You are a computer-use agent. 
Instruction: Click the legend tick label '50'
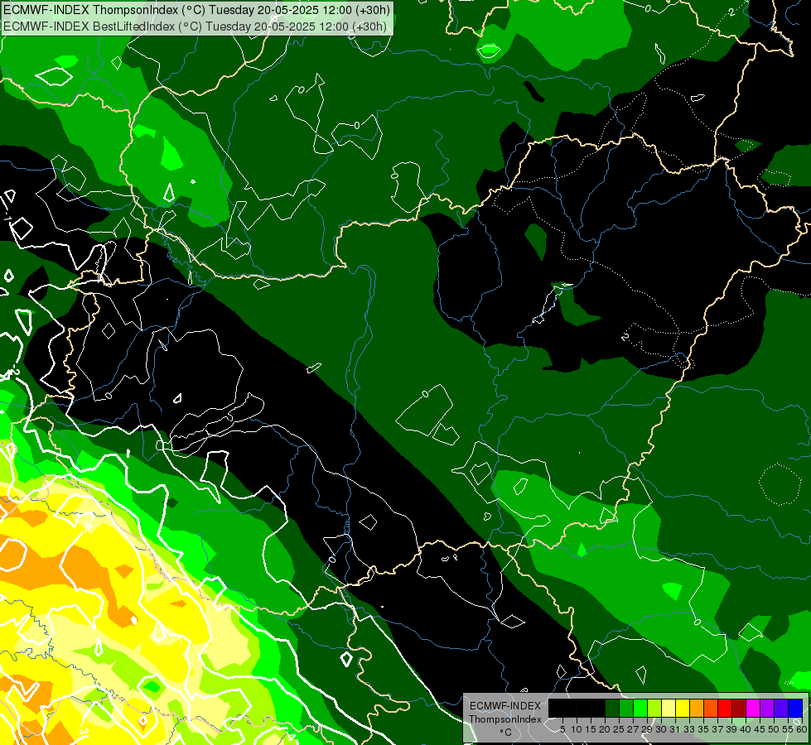tap(775, 729)
